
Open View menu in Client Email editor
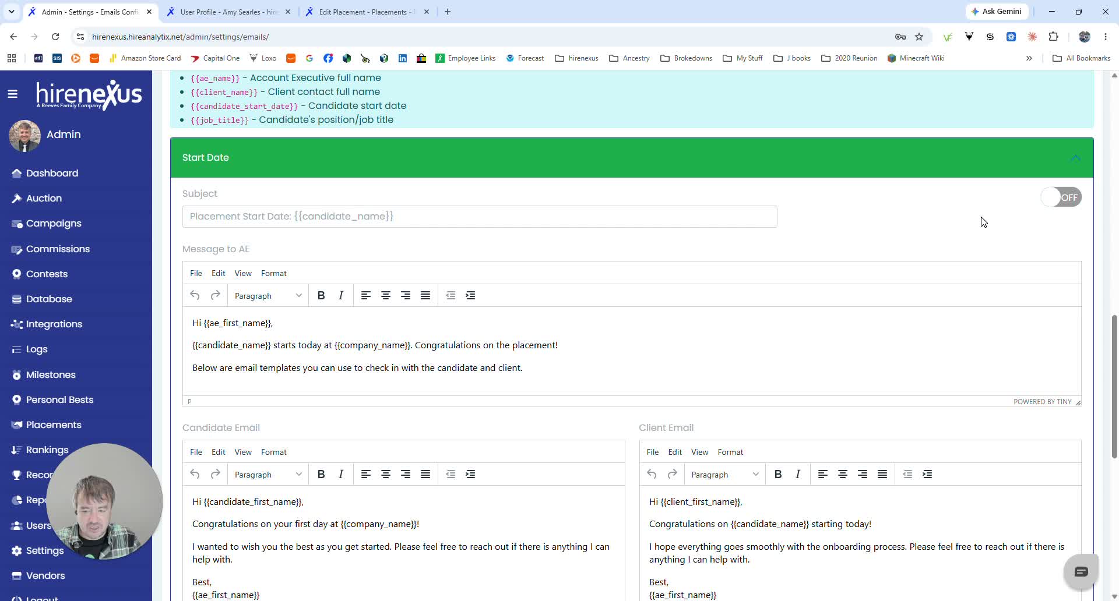pos(699,452)
